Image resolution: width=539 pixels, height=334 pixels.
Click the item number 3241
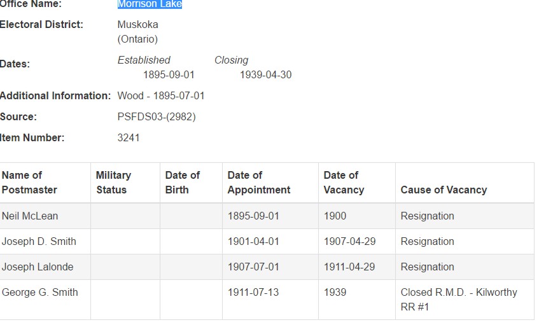point(129,138)
